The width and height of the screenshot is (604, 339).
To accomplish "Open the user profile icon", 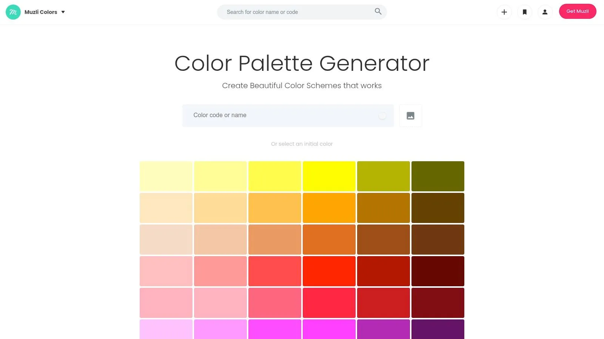I will (545, 12).
